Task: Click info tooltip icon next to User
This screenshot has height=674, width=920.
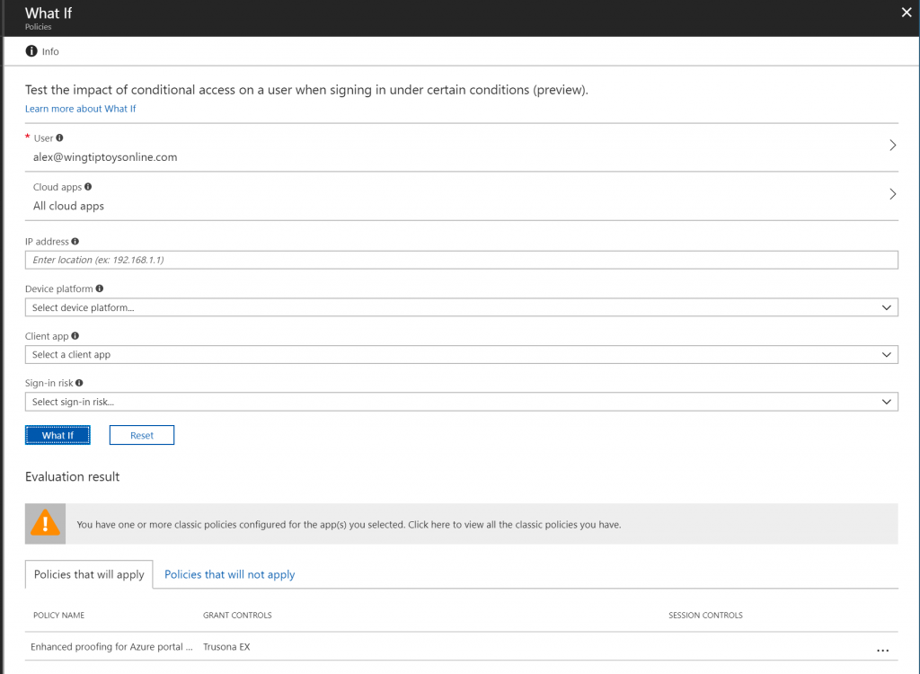Action: [60, 138]
